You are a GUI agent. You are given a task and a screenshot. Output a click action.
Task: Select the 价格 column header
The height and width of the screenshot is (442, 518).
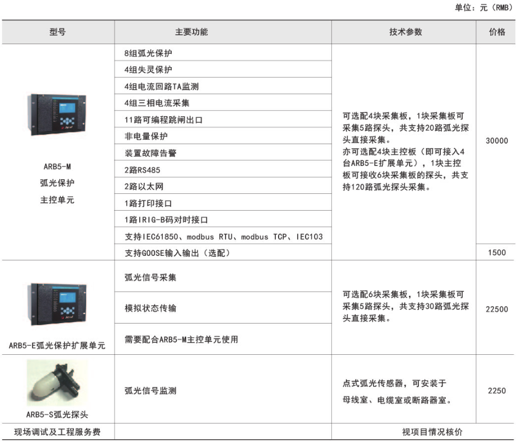pos(497,32)
